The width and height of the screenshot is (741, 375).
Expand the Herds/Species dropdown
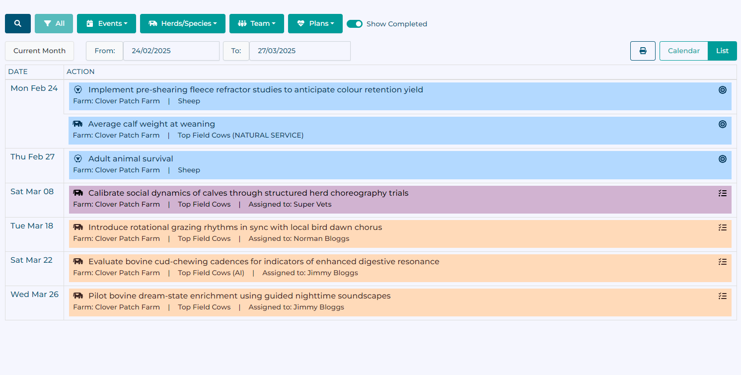pos(182,23)
